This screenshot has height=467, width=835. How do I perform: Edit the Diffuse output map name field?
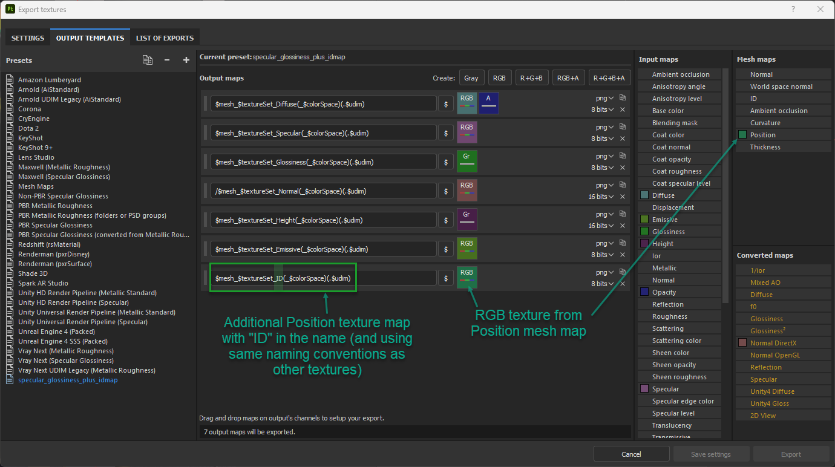point(324,103)
